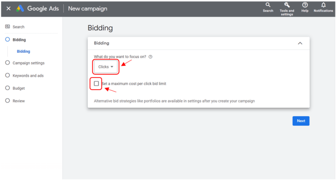Enable maximum cost per click bid limit
Viewport: 336px width, 180px height.
[96, 83]
